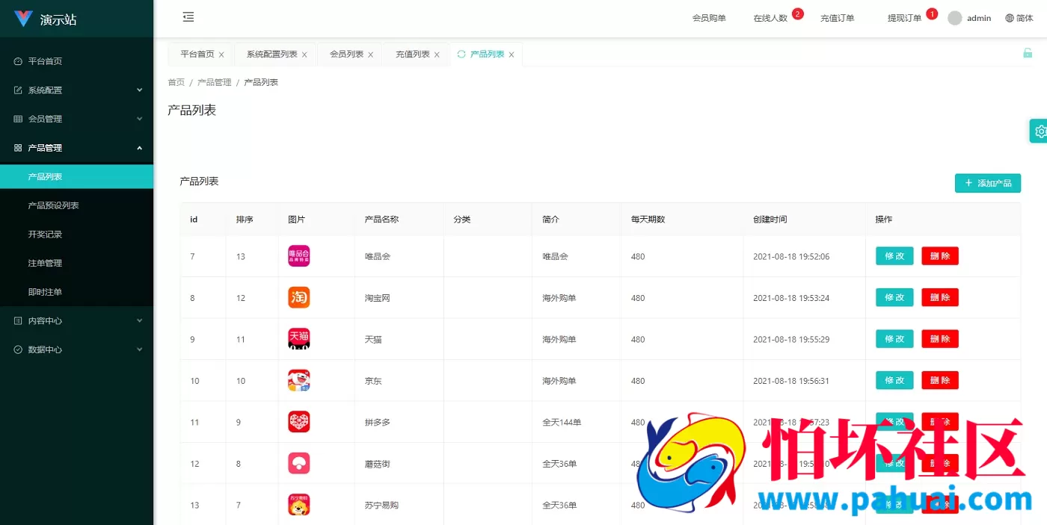
Task: Open the admin user dropdown
Action: (x=970, y=18)
